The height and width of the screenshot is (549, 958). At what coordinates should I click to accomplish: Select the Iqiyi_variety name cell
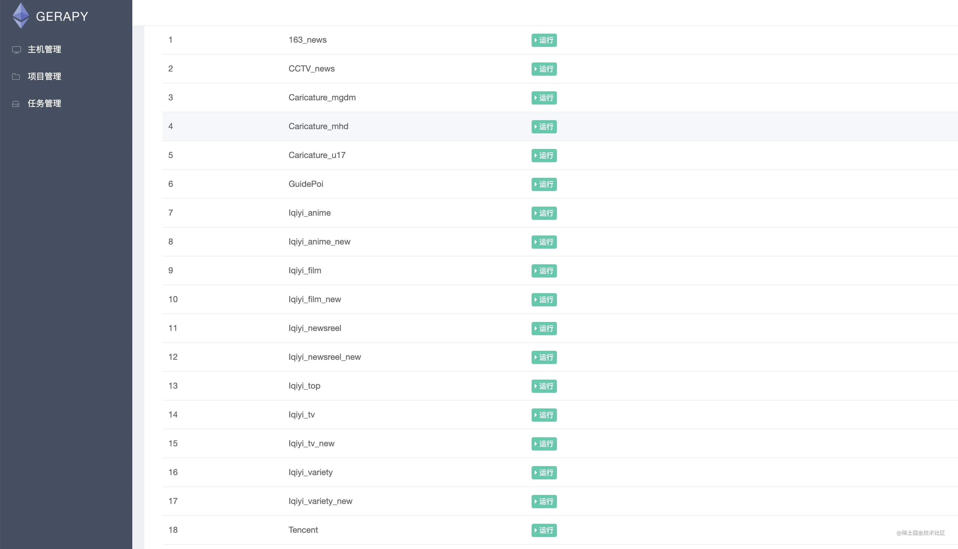[x=310, y=472]
